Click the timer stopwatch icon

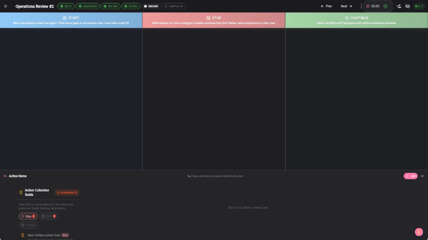point(367,6)
